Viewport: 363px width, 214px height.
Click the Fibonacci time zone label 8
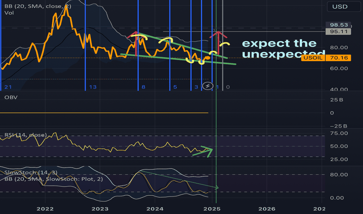pyautogui.click(x=143, y=87)
